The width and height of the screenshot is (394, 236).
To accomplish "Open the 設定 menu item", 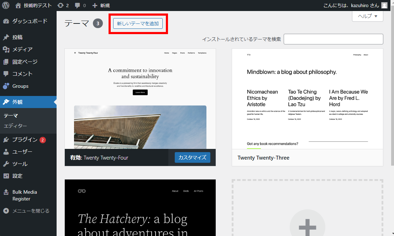I will pyautogui.click(x=17, y=176).
